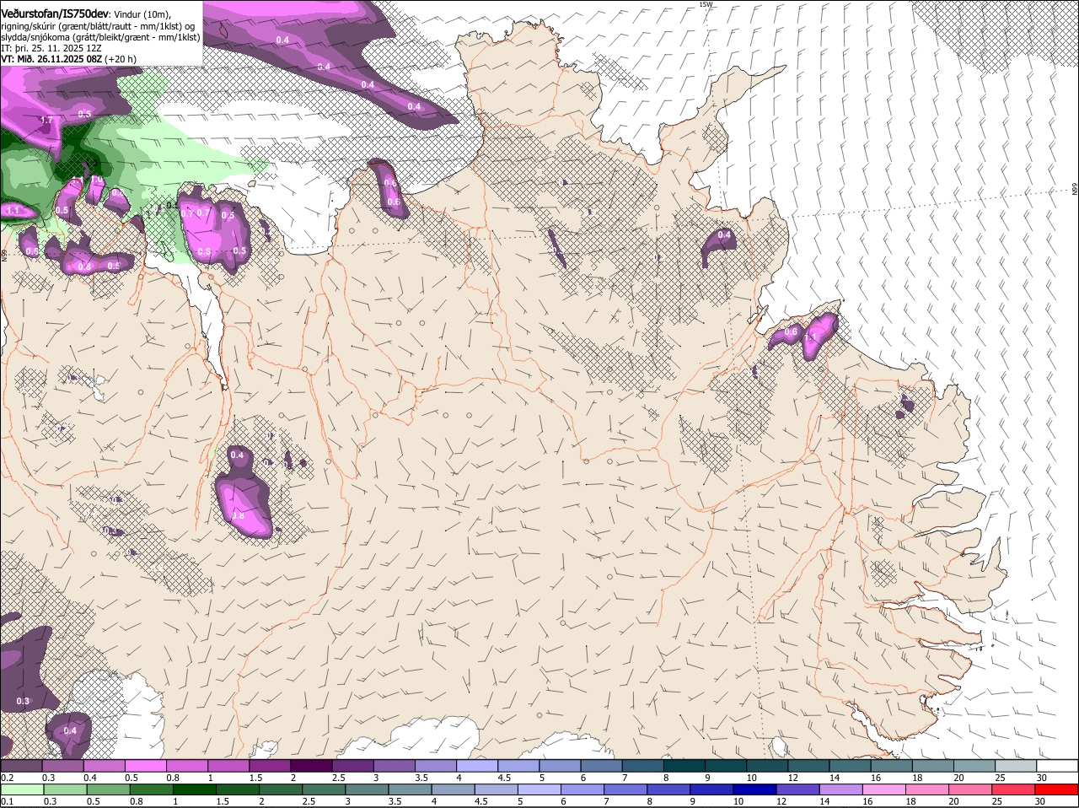Select the dark mauve 0.2–0.3 swatch in upper legend

click(x=21, y=766)
